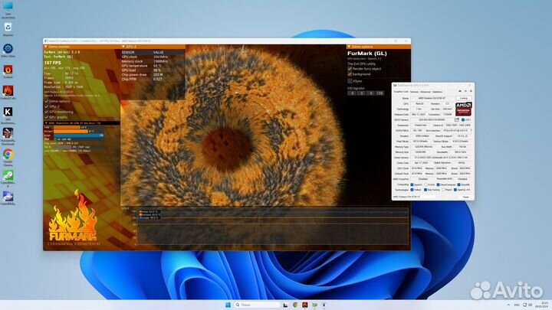Click the AMD Radeon logo in GPU-Z
552x310 pixels.
464,109
